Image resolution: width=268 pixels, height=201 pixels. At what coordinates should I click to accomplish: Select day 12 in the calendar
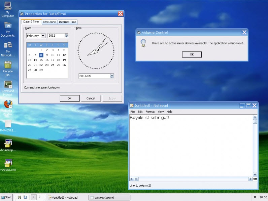click(x=64, y=55)
